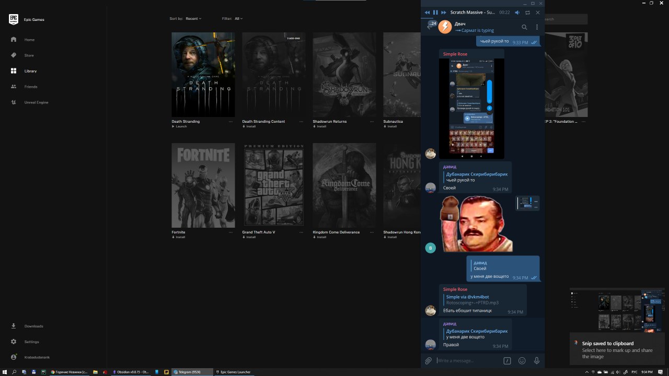Attach a file in Telegram
The height and width of the screenshot is (376, 669).
tap(428, 361)
